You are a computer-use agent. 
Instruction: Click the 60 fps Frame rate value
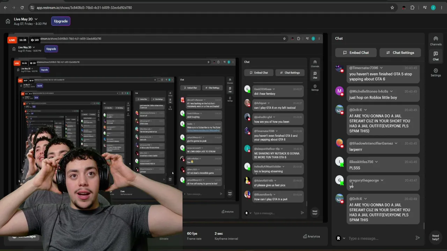click(x=192, y=234)
